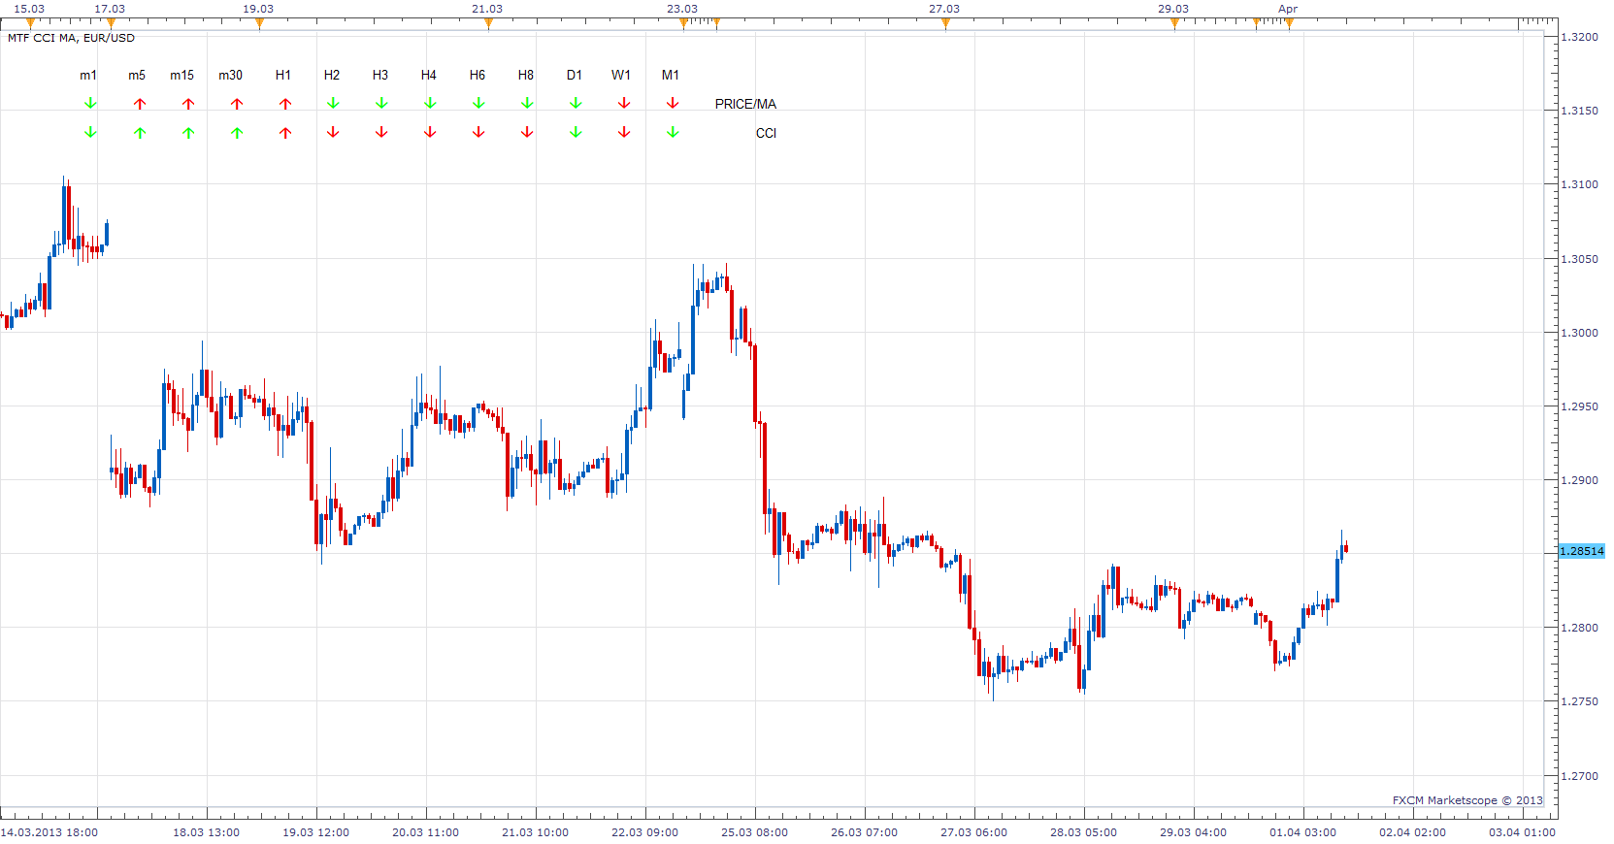The height and width of the screenshot is (844, 1614).
Task: Click the CCI row arrow for H3
Action: pos(381,133)
